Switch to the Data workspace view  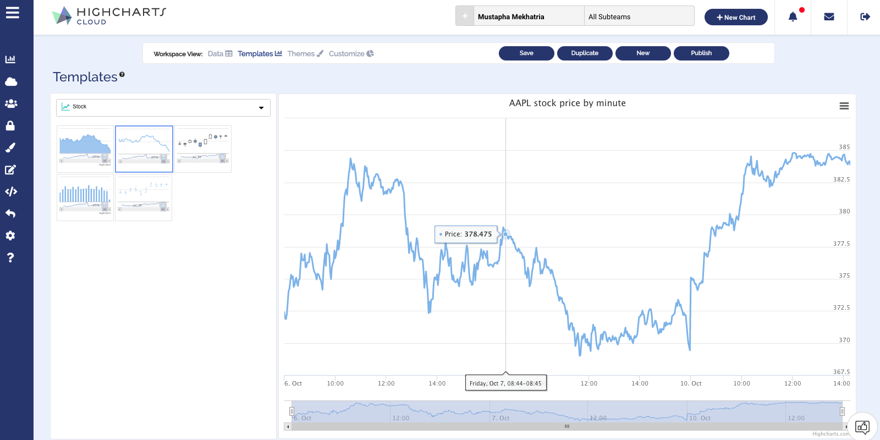point(220,54)
